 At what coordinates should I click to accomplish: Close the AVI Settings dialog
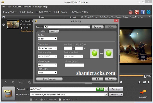click(x=116, y=21)
